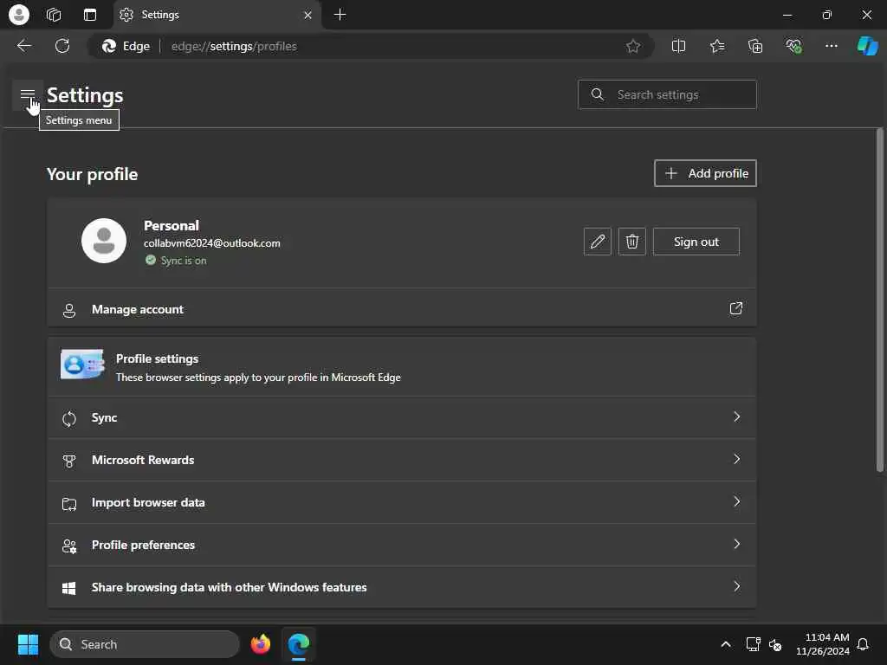This screenshot has width=887, height=665.
Task: Expand Microsoft Rewards chevron arrow
Action: [x=736, y=459]
